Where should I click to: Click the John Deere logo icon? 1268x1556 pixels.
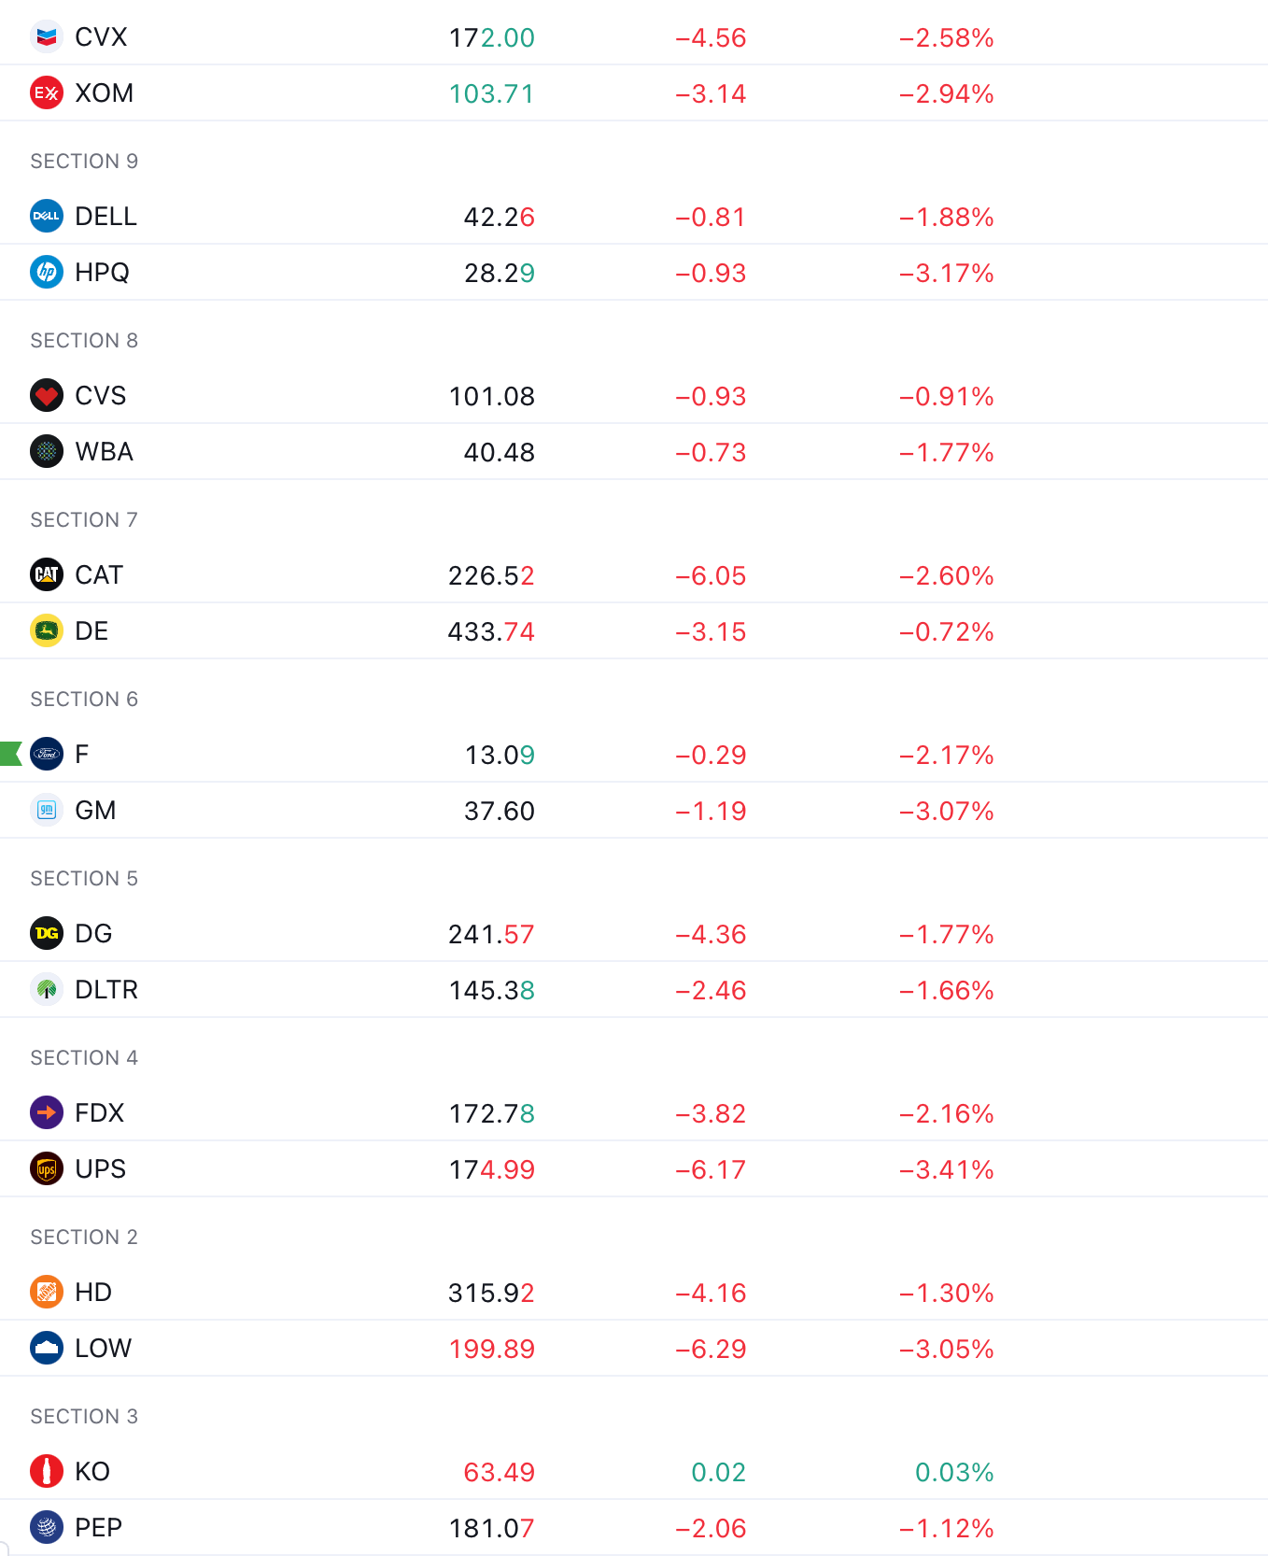pos(47,631)
